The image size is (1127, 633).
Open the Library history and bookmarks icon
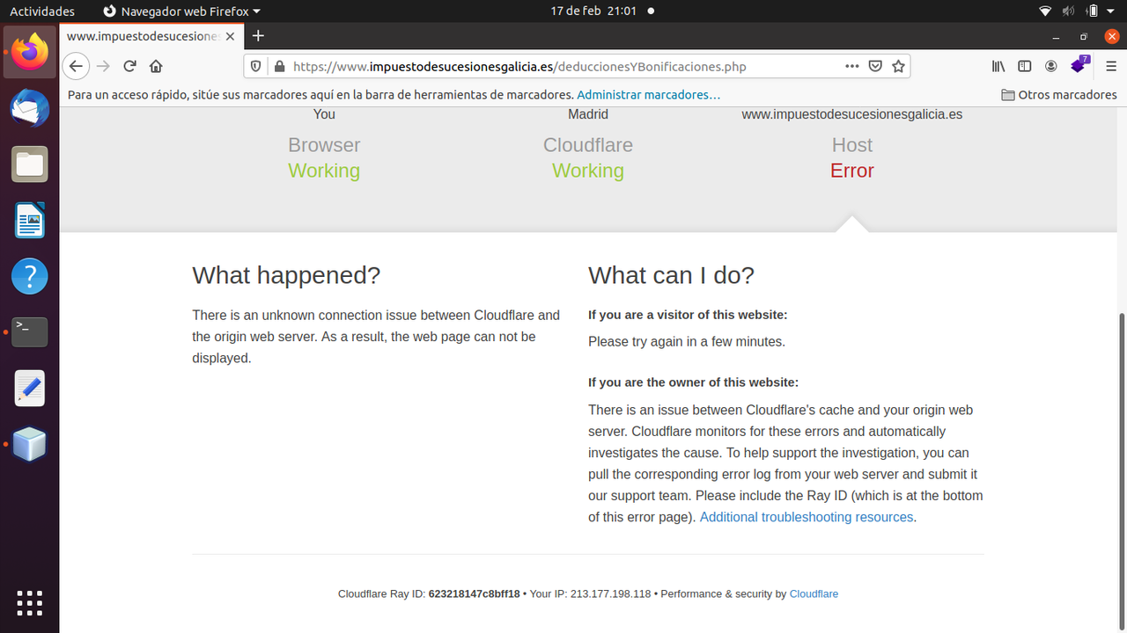point(998,66)
